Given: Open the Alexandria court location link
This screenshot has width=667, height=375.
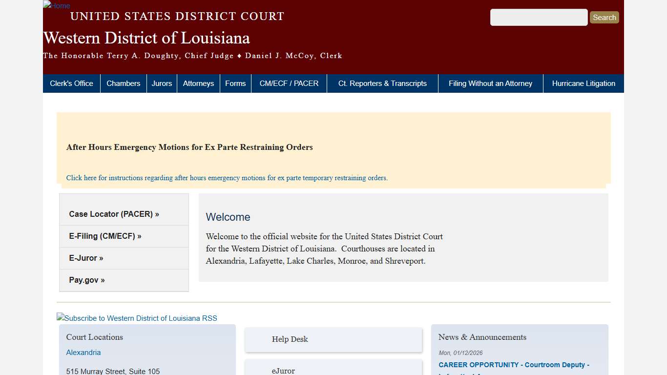Looking at the screenshot, I should (x=83, y=352).
